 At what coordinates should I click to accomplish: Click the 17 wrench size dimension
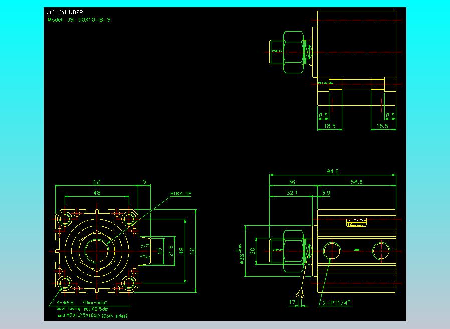click(x=292, y=302)
